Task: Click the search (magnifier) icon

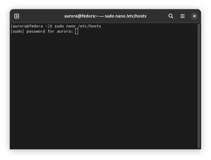Action: (171, 16)
